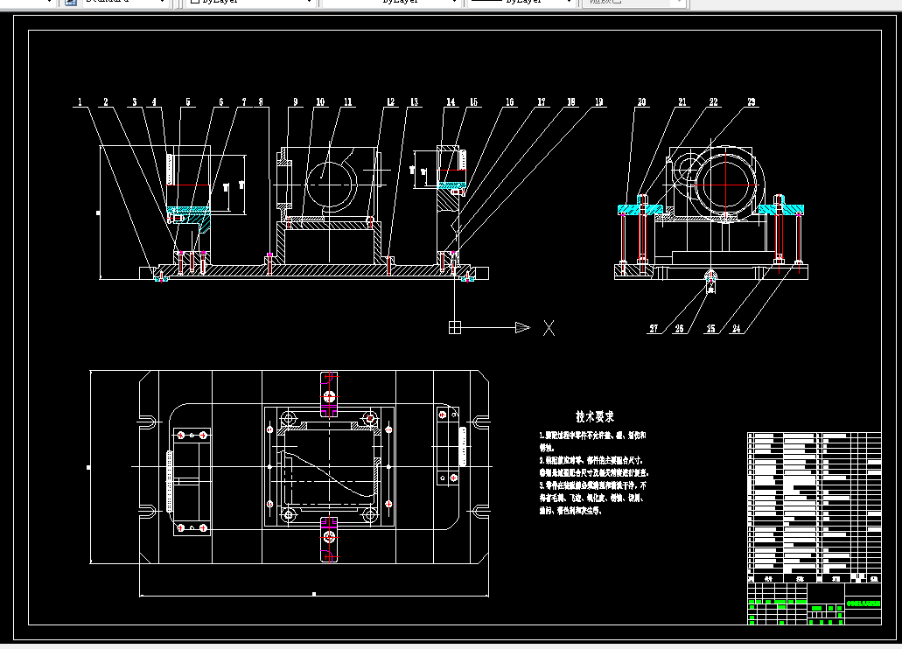Select part balloon number 19
This screenshot has width=902, height=649.
click(x=598, y=101)
